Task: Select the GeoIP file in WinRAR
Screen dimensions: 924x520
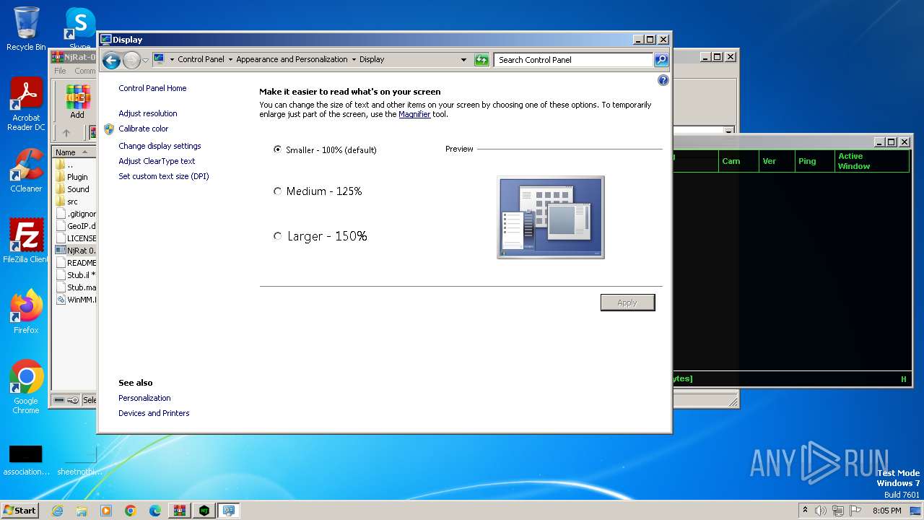Action: coord(75,226)
